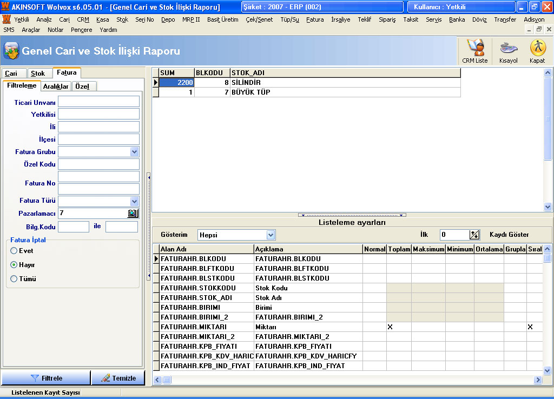Open the Kısayol shortcut tool

[508, 51]
